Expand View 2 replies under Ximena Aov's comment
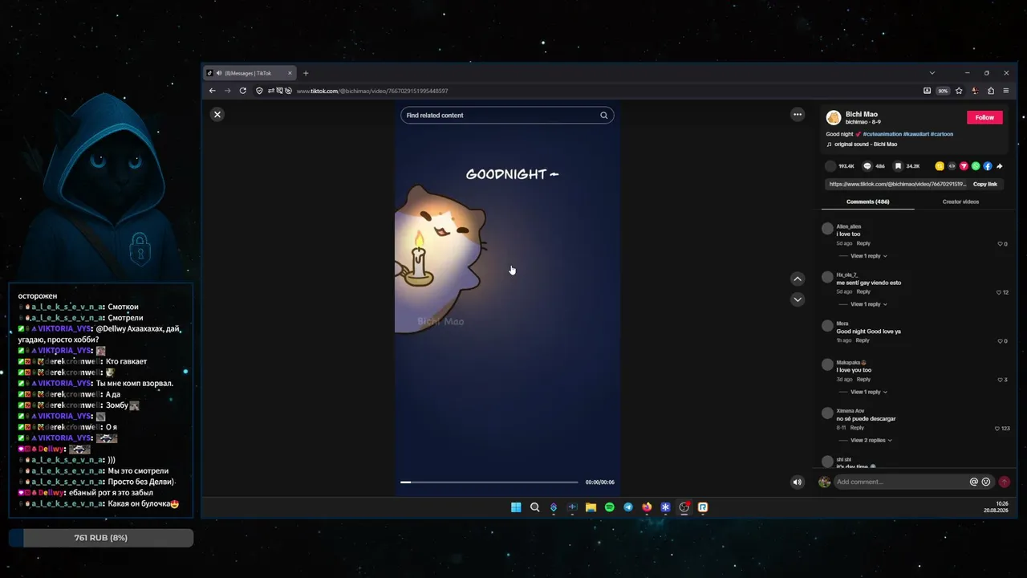The width and height of the screenshot is (1027, 578). (871, 440)
